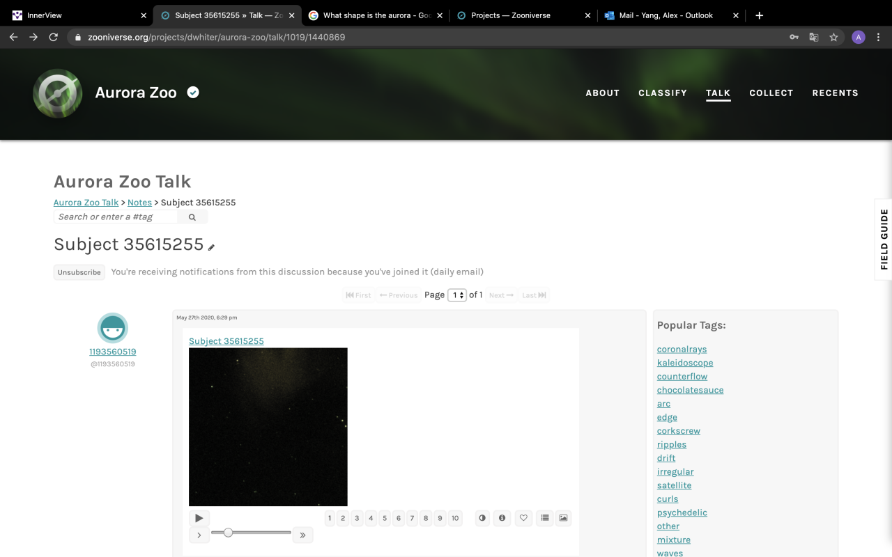This screenshot has width=892, height=557.
Task: Bookmark this page with star icon
Action: [x=833, y=37]
